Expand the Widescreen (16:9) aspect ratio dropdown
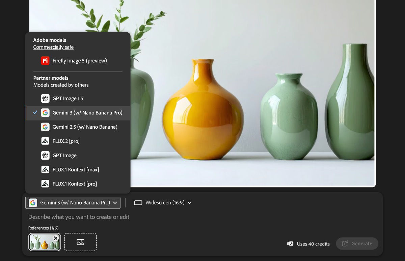Viewport: 405px width, 261px height. pyautogui.click(x=162, y=203)
